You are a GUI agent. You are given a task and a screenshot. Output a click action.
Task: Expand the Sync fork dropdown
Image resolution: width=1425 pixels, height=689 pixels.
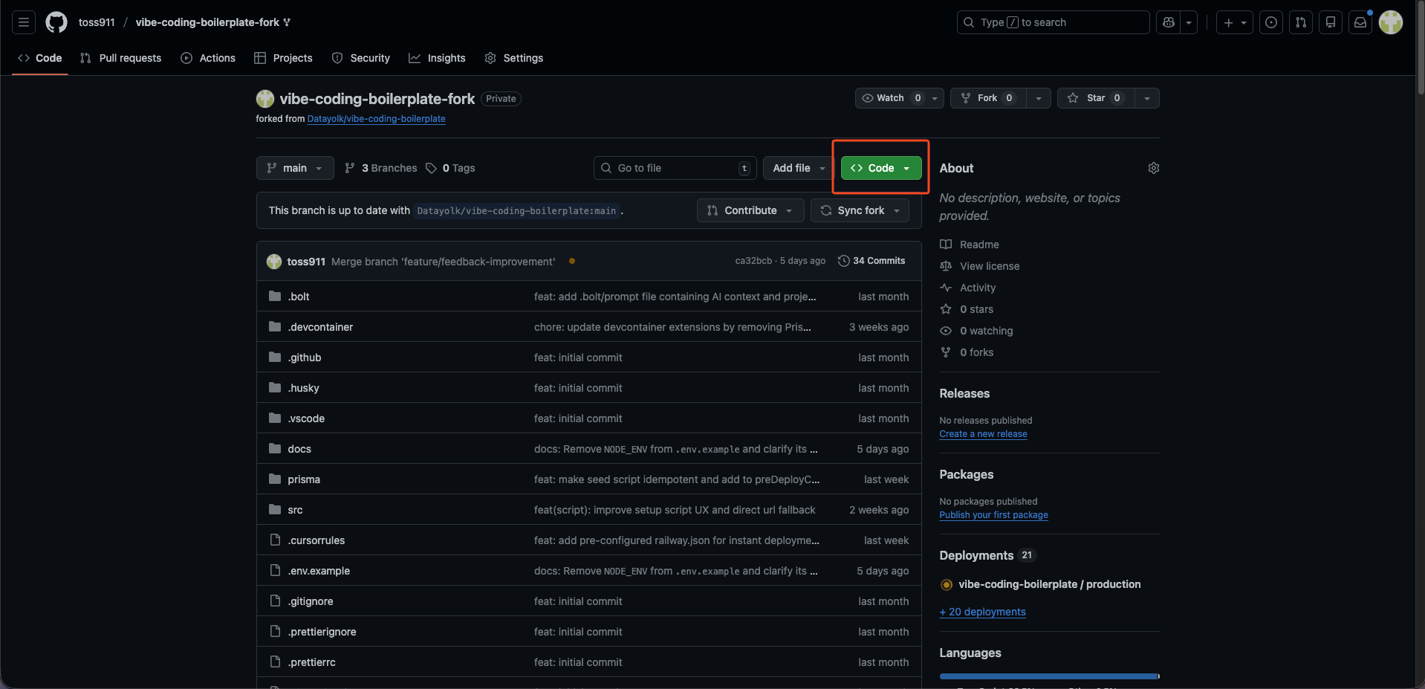(x=860, y=210)
